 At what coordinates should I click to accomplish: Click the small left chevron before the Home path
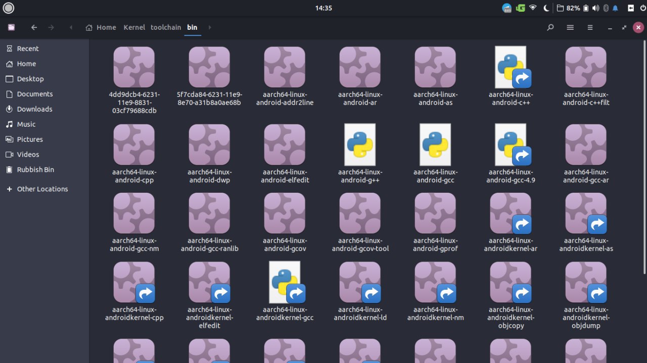click(71, 27)
